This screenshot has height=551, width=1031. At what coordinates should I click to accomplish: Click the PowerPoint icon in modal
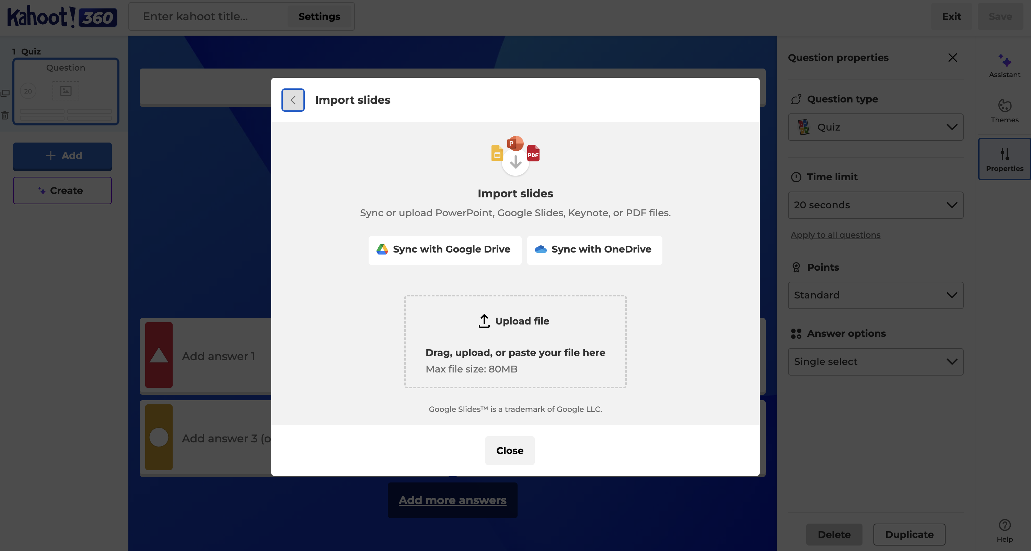tap(515, 143)
